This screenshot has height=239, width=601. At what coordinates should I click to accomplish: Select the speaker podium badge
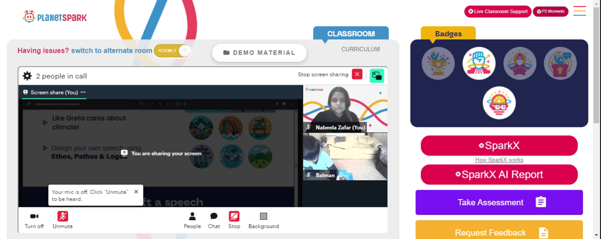point(560,63)
